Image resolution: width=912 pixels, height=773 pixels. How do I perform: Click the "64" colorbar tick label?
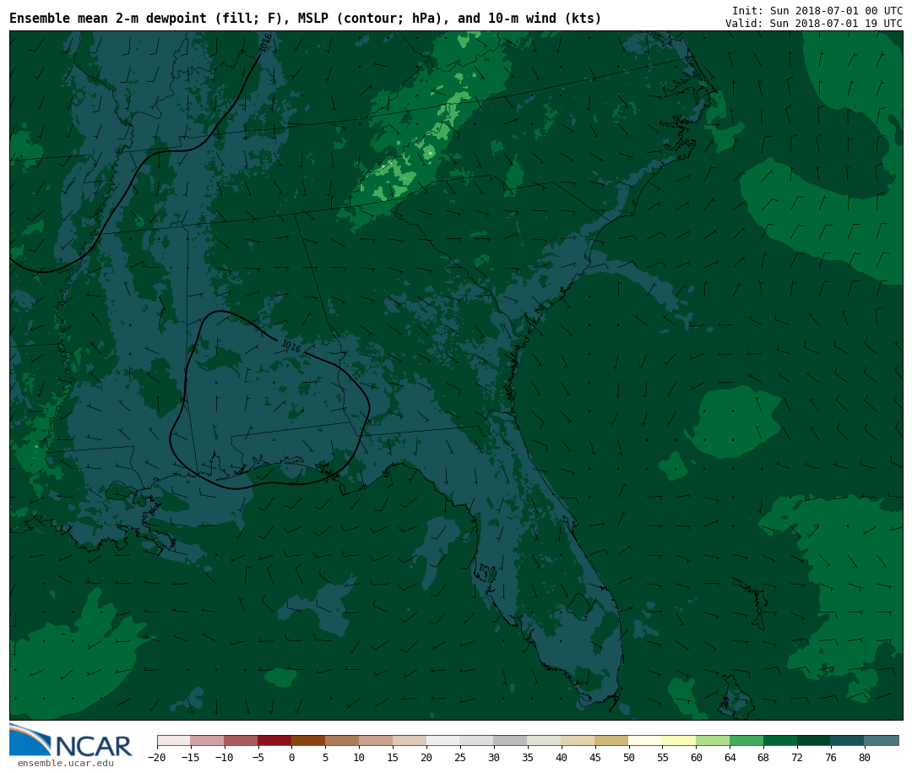[730, 758]
